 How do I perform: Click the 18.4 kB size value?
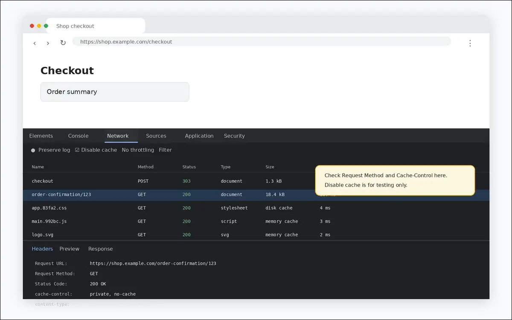tap(275, 195)
